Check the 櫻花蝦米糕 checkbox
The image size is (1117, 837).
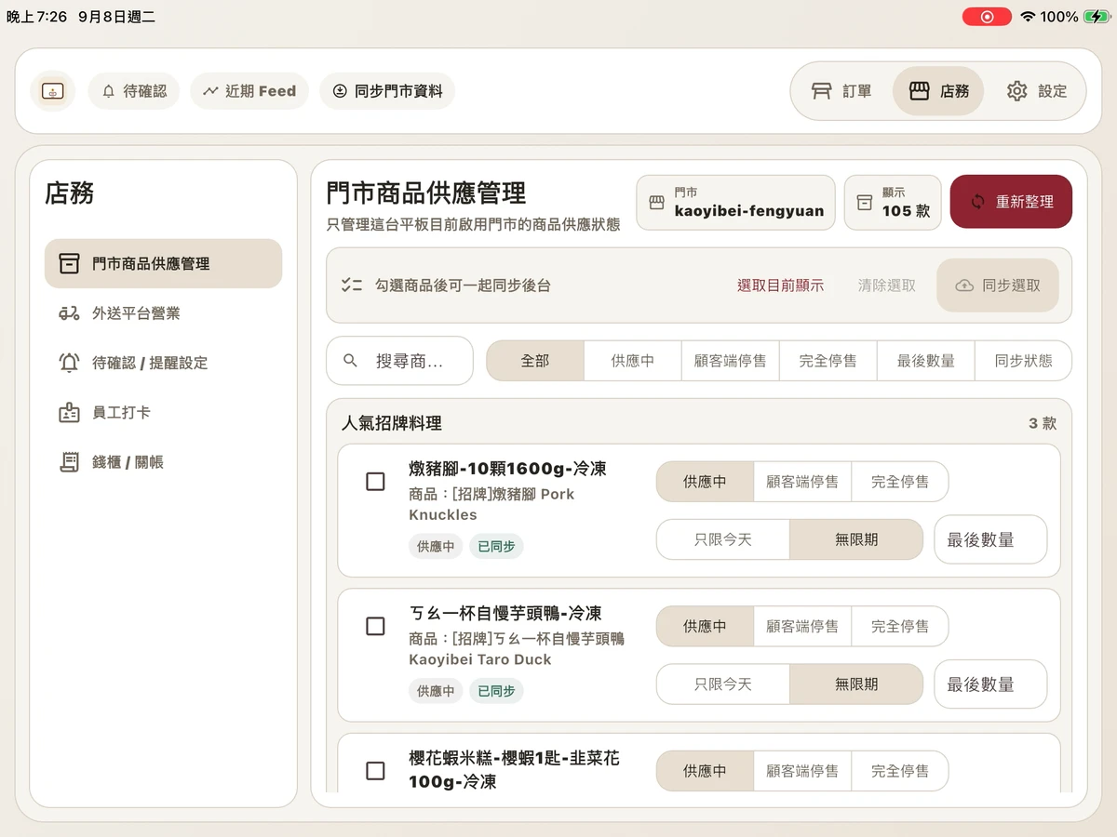coord(375,771)
